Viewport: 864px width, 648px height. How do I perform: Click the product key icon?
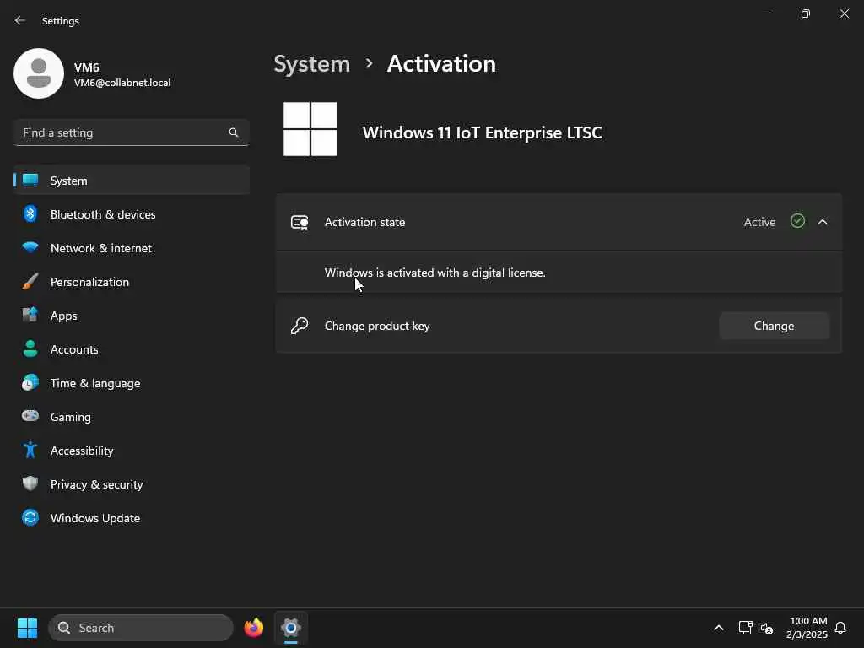[x=300, y=326]
